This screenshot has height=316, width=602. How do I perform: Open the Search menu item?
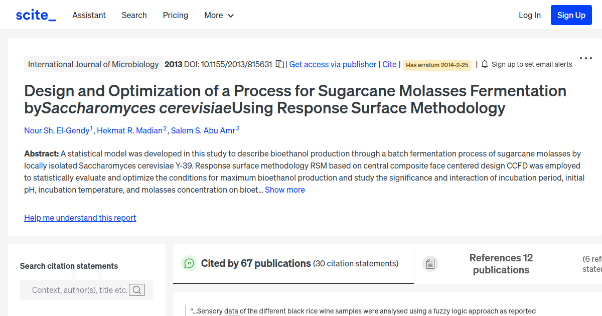click(134, 16)
